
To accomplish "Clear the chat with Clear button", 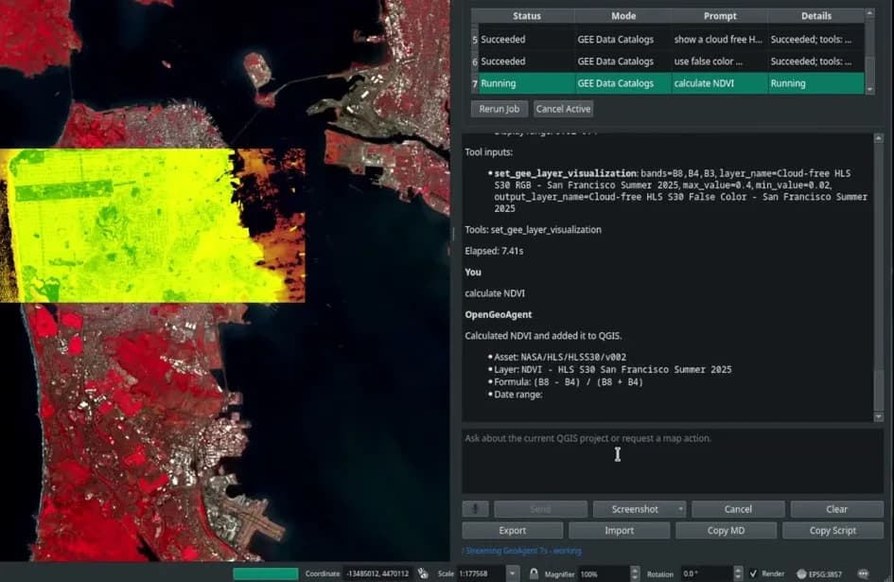I will click(x=836, y=509).
